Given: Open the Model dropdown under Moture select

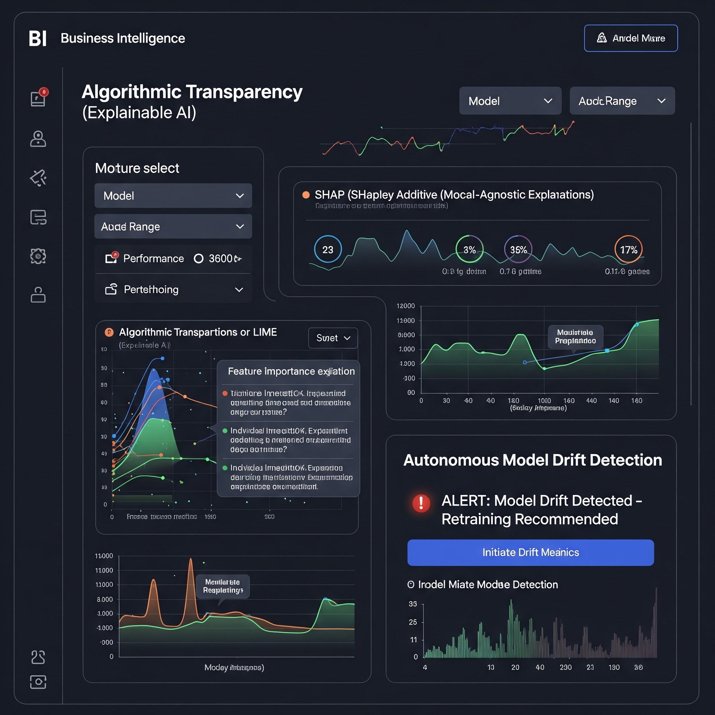Looking at the screenshot, I should coord(173,196).
